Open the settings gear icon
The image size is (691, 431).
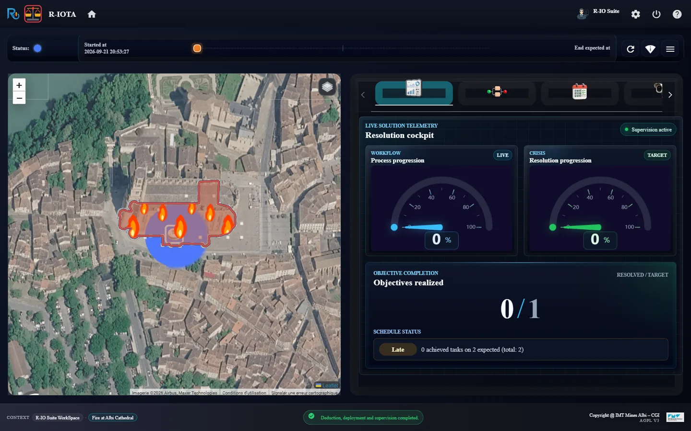pos(636,14)
